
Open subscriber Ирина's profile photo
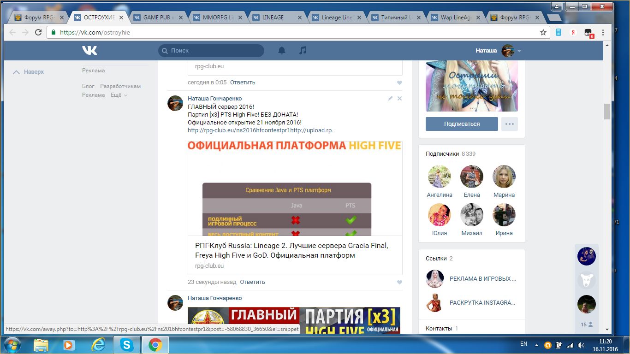[x=504, y=215]
